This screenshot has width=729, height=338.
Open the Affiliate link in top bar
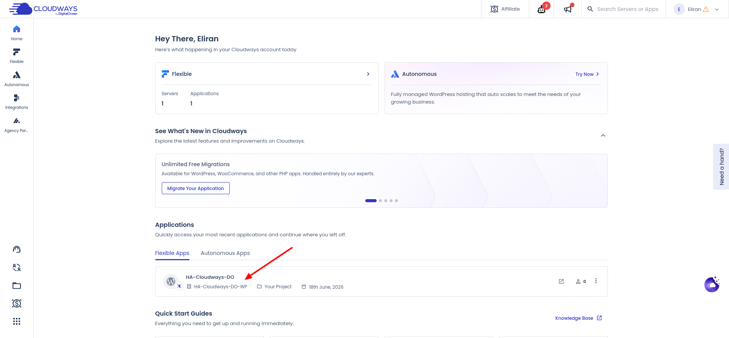coord(505,9)
